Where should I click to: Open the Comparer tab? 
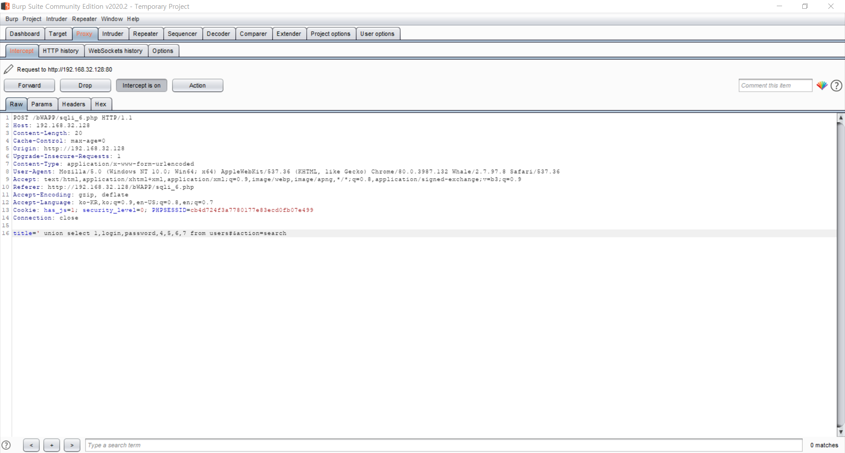(253, 34)
